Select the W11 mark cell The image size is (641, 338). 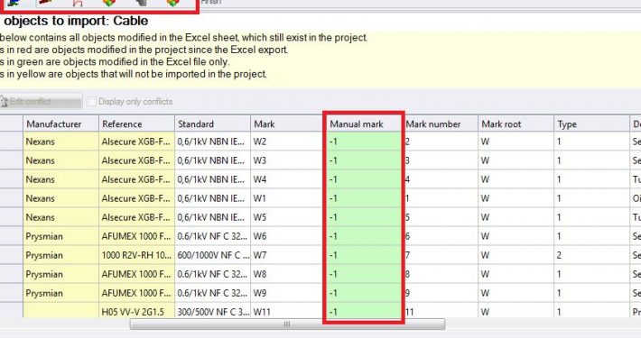(288, 311)
